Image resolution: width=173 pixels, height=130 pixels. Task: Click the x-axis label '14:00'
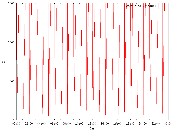(x=105, y=123)
